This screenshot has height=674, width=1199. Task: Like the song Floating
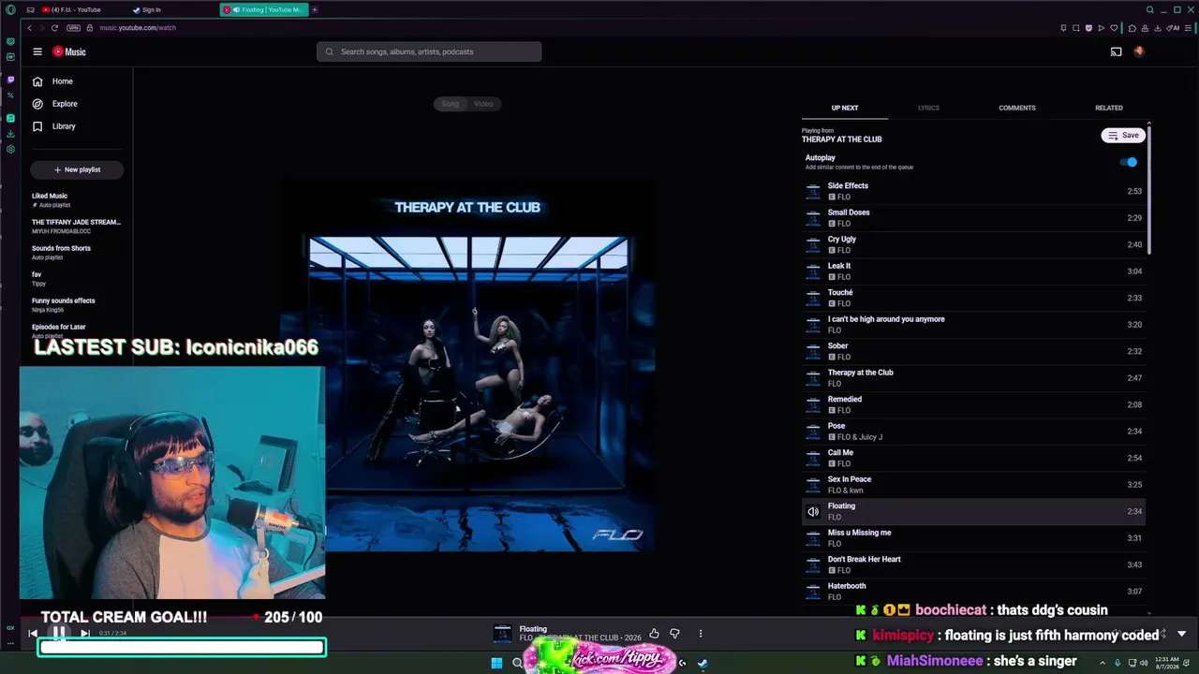tap(654, 634)
